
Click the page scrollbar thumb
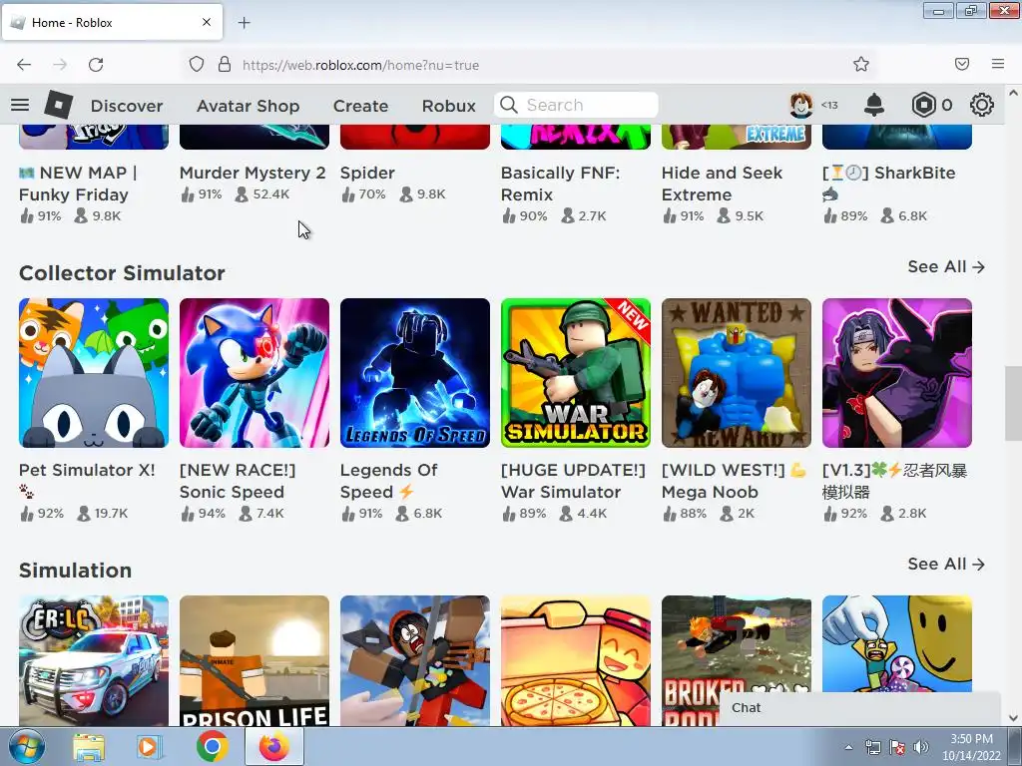point(1013,403)
